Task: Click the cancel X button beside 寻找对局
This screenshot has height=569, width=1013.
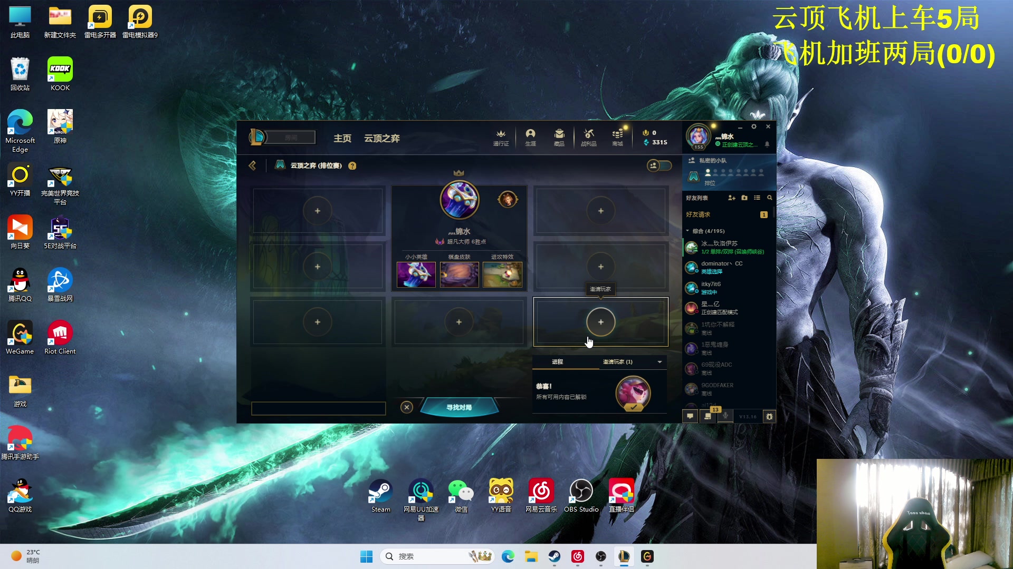Action: click(406, 407)
